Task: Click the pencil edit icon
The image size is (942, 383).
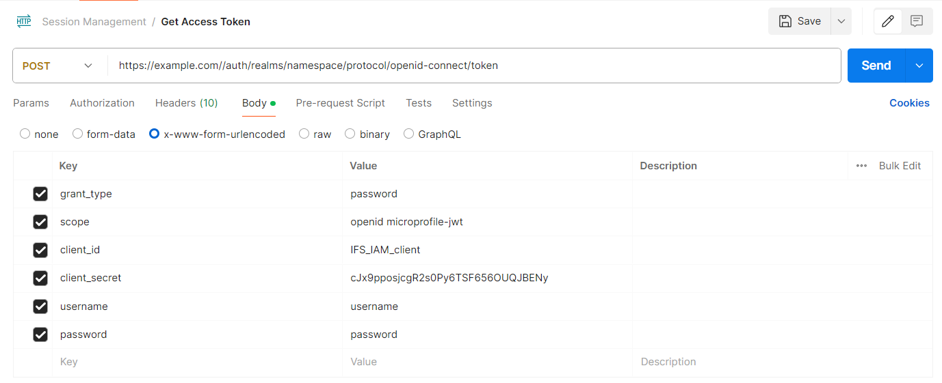Action: (x=888, y=21)
